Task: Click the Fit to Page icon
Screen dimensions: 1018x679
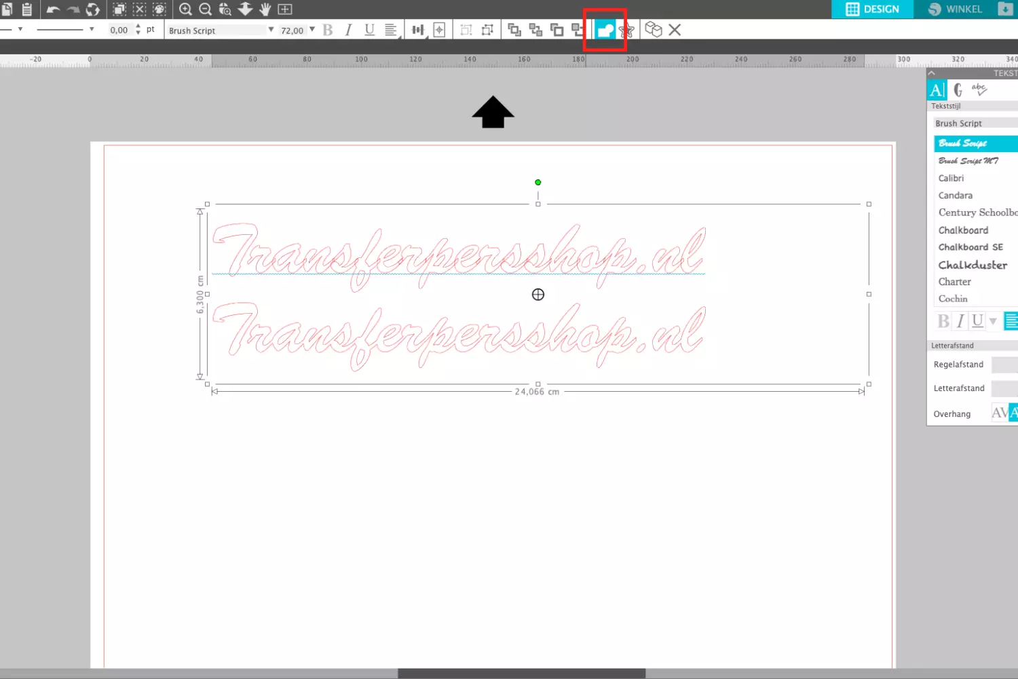Action: point(285,10)
